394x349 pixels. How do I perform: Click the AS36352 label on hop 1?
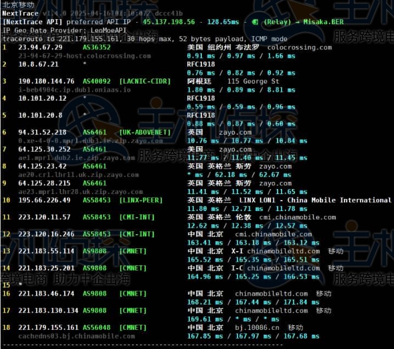(97, 48)
